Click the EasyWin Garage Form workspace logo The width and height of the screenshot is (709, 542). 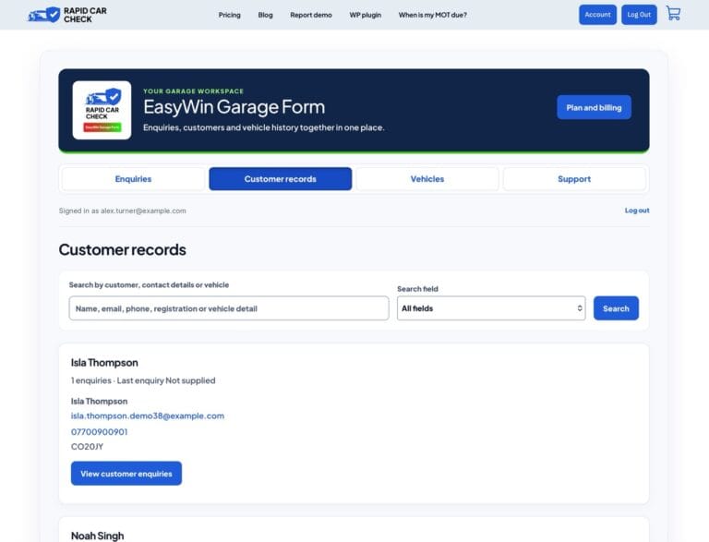(102, 110)
